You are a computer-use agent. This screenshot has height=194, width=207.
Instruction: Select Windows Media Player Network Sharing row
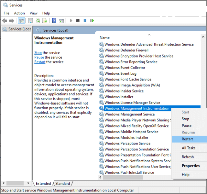138,120
